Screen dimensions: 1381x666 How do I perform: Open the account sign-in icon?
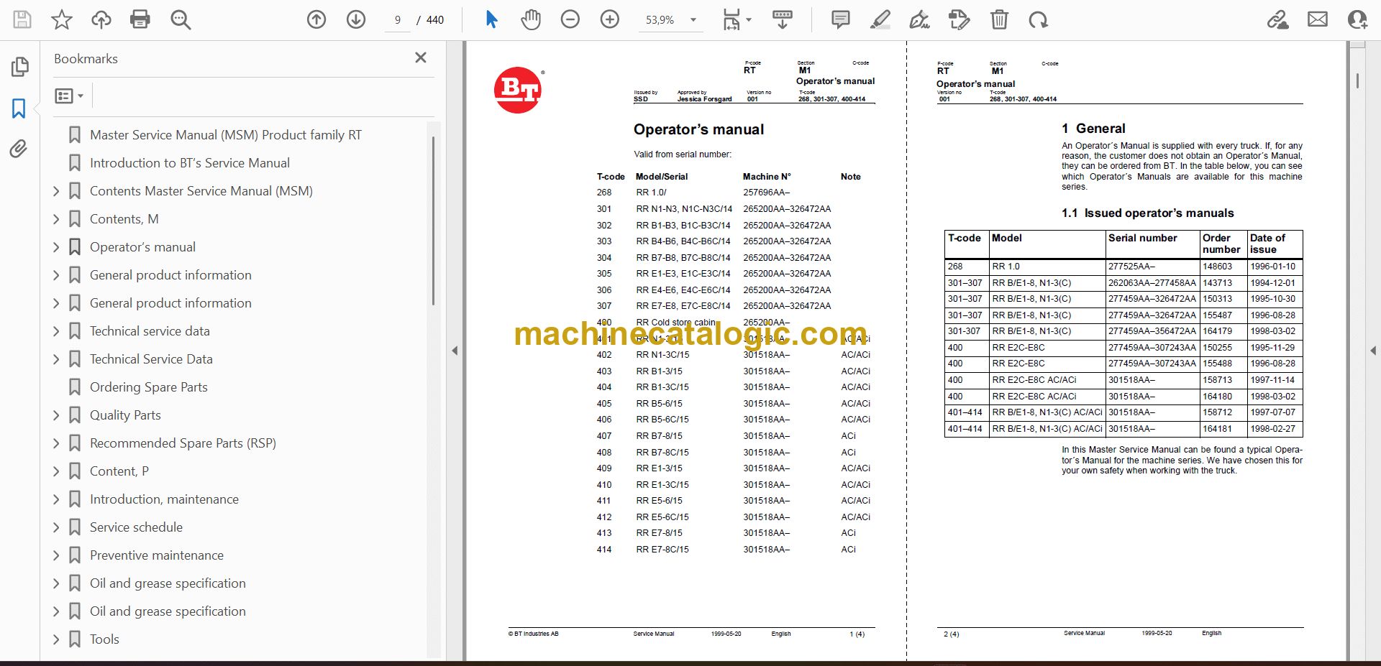click(1357, 19)
